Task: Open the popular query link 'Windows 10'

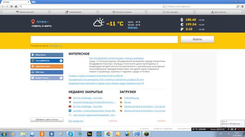Action: point(56,46)
